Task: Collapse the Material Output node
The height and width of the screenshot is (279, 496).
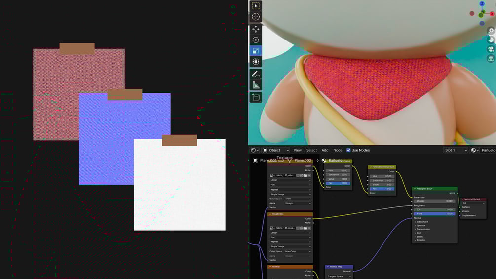Action: click(463, 199)
